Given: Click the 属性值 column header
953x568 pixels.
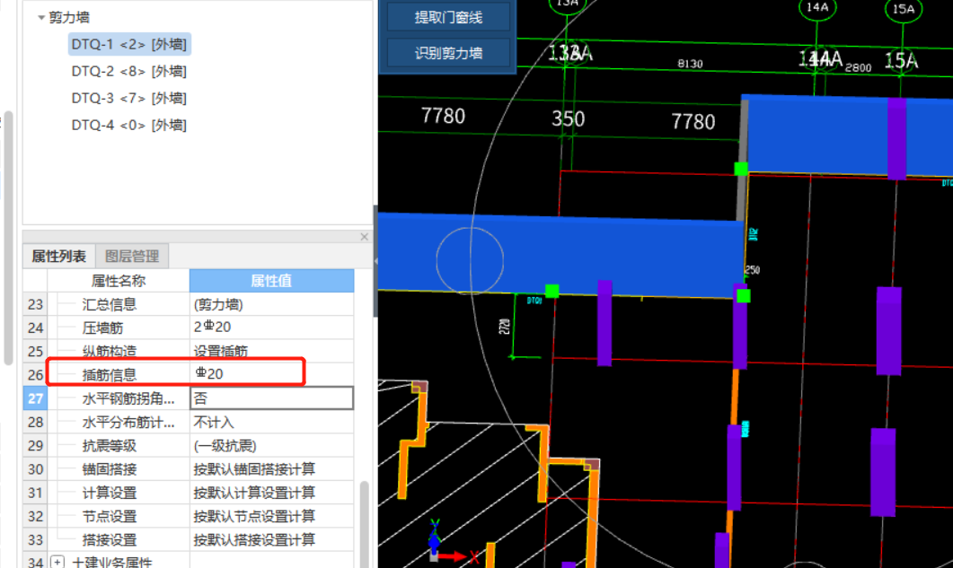Looking at the screenshot, I should pos(271,281).
